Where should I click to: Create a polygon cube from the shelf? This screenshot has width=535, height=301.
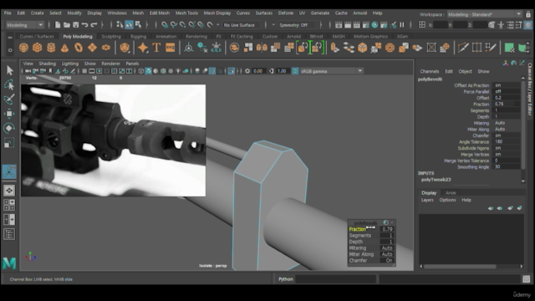[37, 48]
